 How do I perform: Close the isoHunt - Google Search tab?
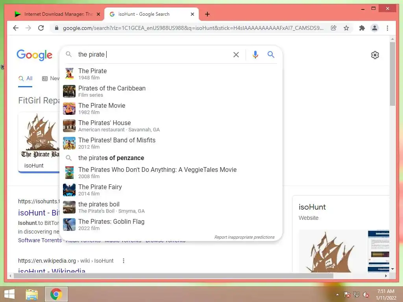(192, 14)
